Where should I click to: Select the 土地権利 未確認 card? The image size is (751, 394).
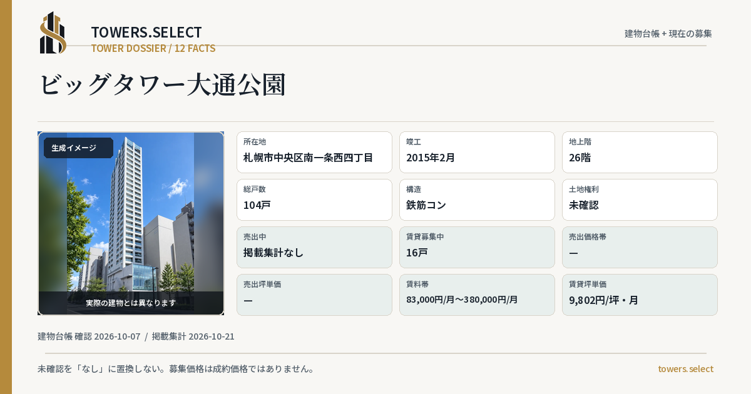(640, 200)
